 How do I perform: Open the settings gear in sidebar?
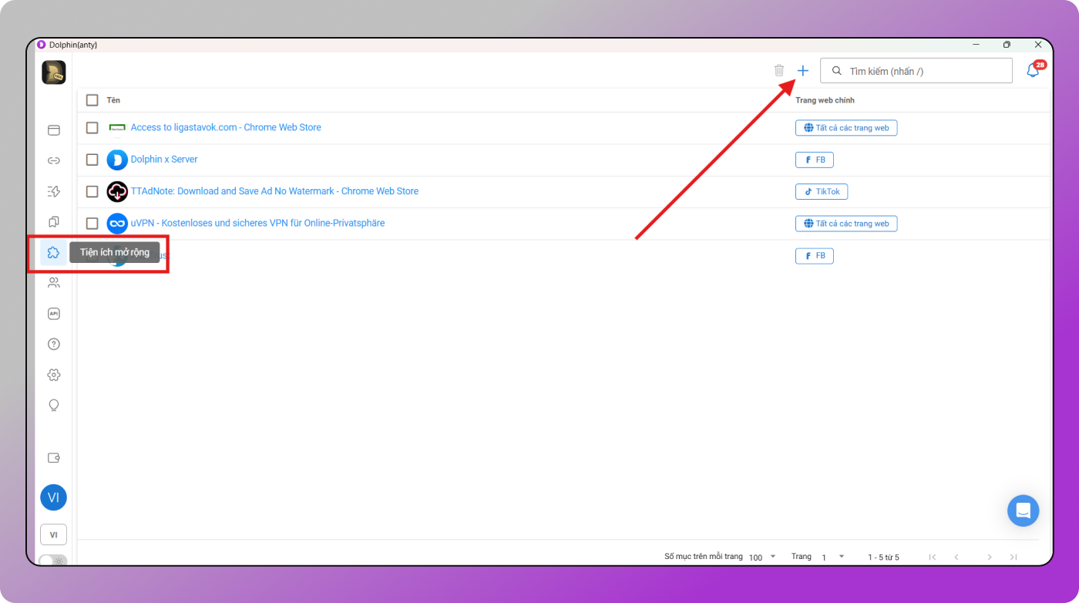point(53,375)
